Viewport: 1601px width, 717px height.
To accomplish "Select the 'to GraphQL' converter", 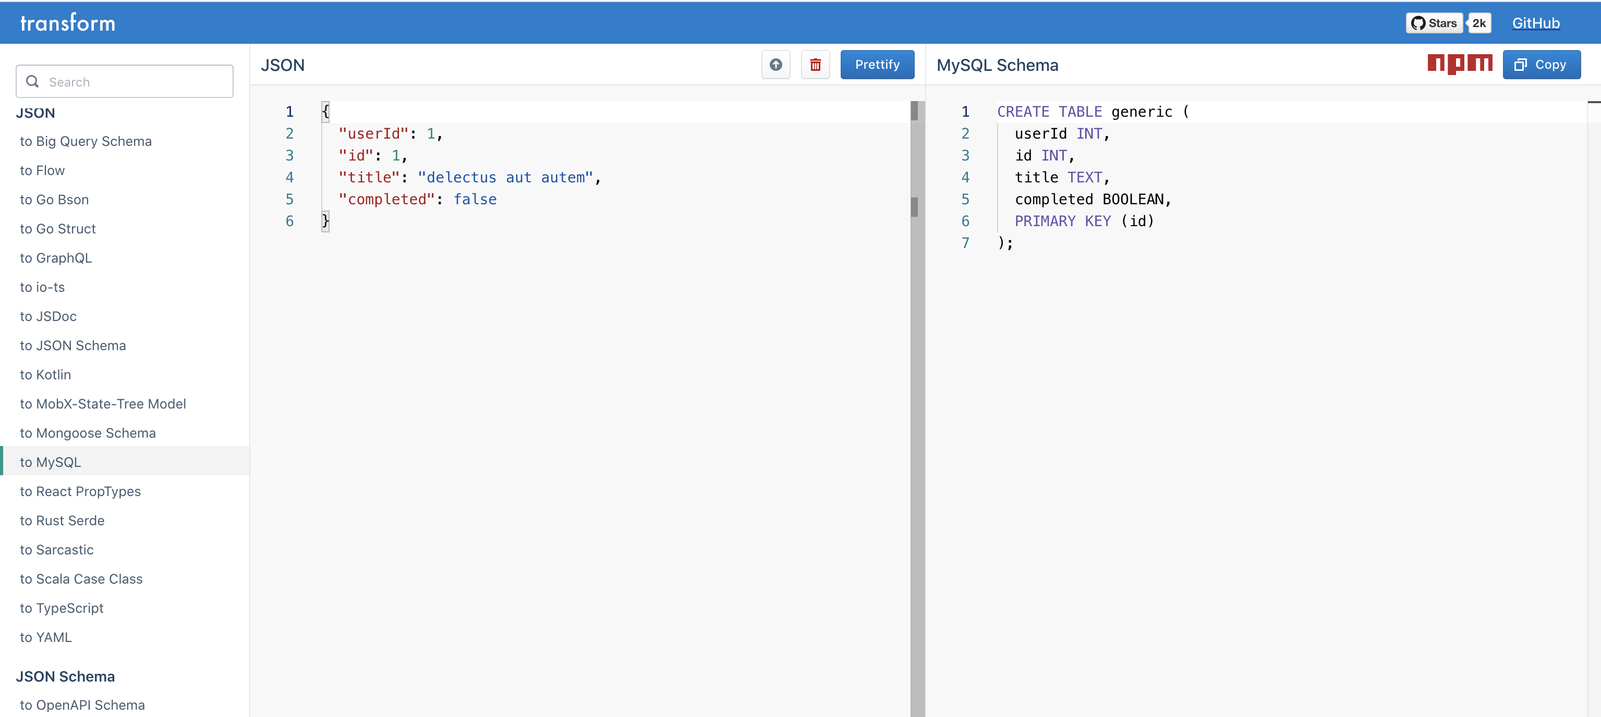I will [55, 257].
